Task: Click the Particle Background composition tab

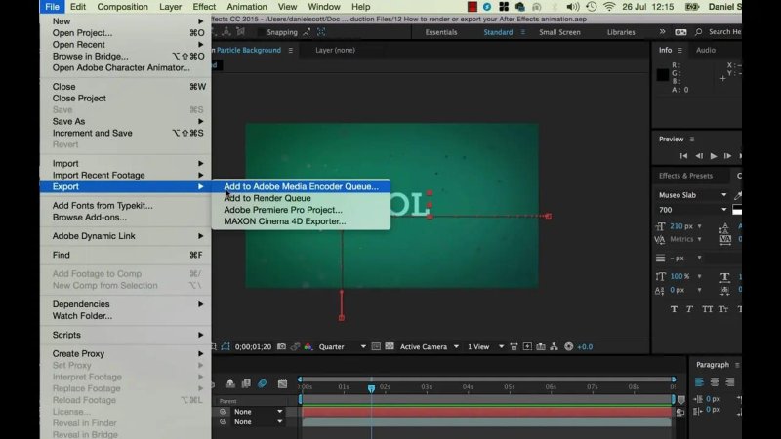Action: pos(248,51)
